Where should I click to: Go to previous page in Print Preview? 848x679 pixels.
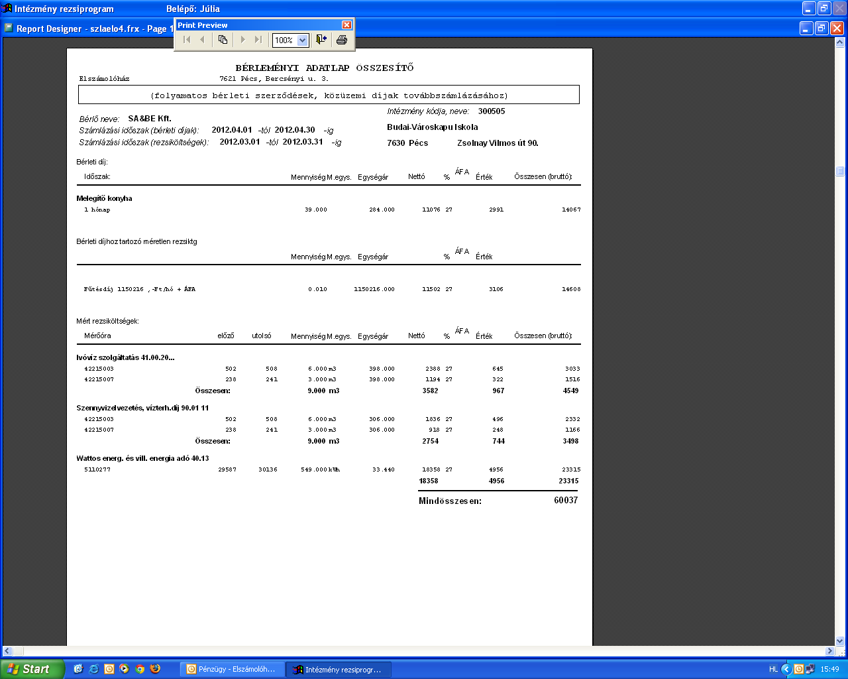click(203, 40)
